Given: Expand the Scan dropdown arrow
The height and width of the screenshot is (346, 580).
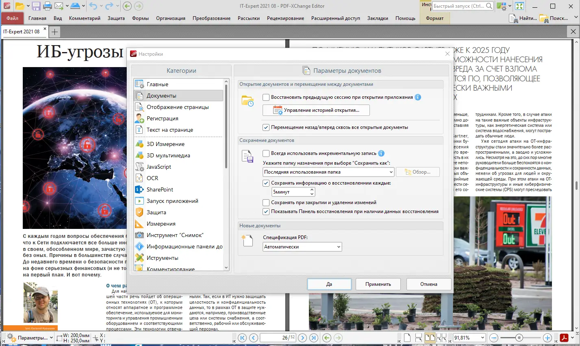Looking at the screenshot, I should pyautogui.click(x=83, y=6).
